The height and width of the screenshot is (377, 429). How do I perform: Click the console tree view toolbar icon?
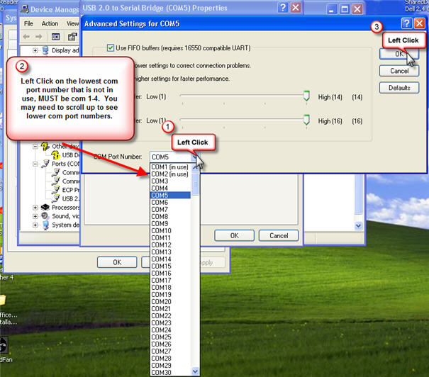[x=55, y=37]
